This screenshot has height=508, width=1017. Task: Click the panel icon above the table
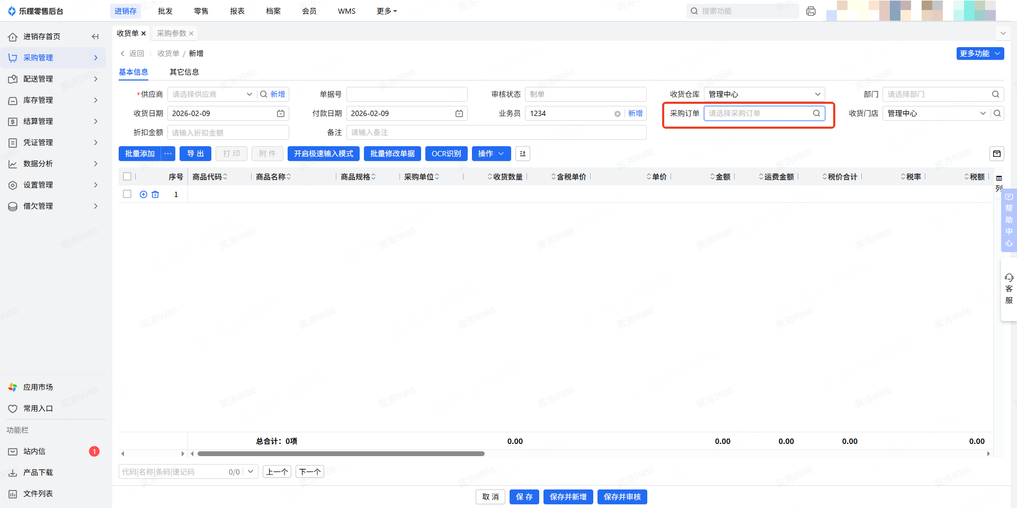pyautogui.click(x=997, y=154)
